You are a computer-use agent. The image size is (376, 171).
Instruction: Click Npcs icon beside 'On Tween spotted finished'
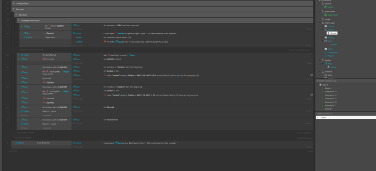coord(25,27)
